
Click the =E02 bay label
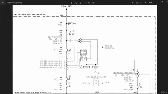point(97,92)
